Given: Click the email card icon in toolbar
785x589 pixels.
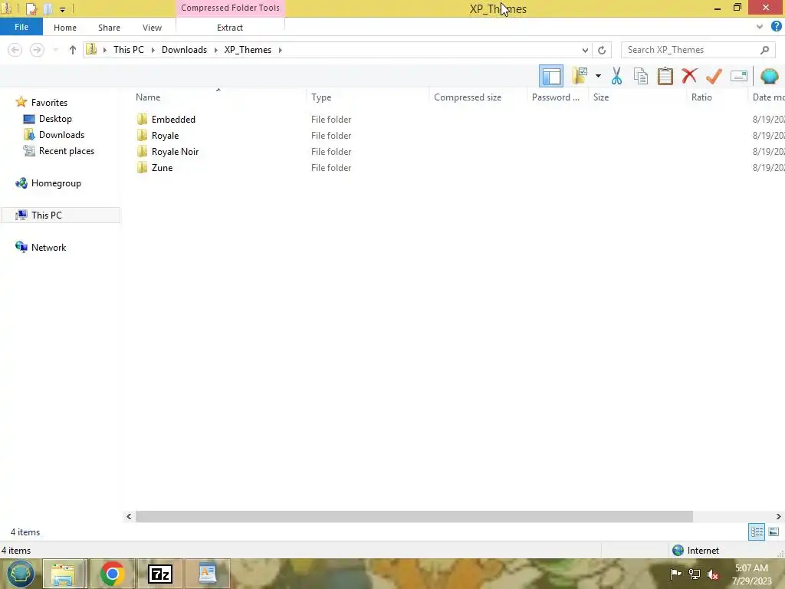Looking at the screenshot, I should (739, 76).
